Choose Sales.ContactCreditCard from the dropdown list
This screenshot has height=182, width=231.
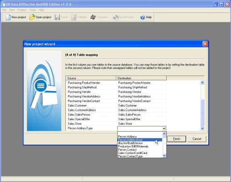140,153
